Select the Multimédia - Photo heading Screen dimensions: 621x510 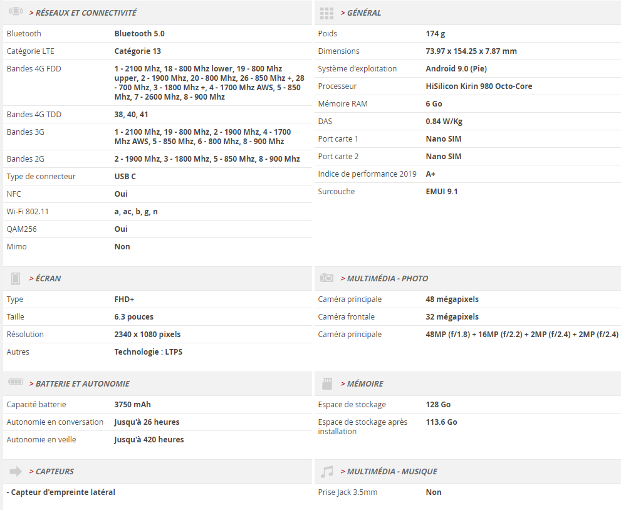(x=387, y=278)
